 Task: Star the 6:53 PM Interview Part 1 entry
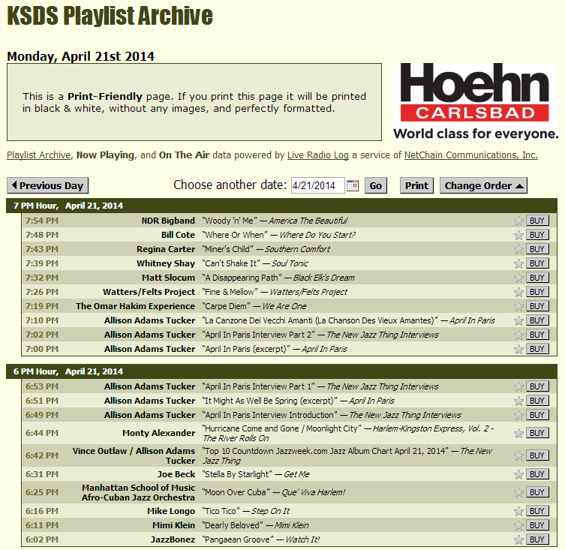point(518,386)
